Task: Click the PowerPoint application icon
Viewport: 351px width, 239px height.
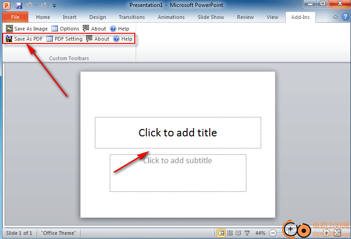Action: point(6,6)
